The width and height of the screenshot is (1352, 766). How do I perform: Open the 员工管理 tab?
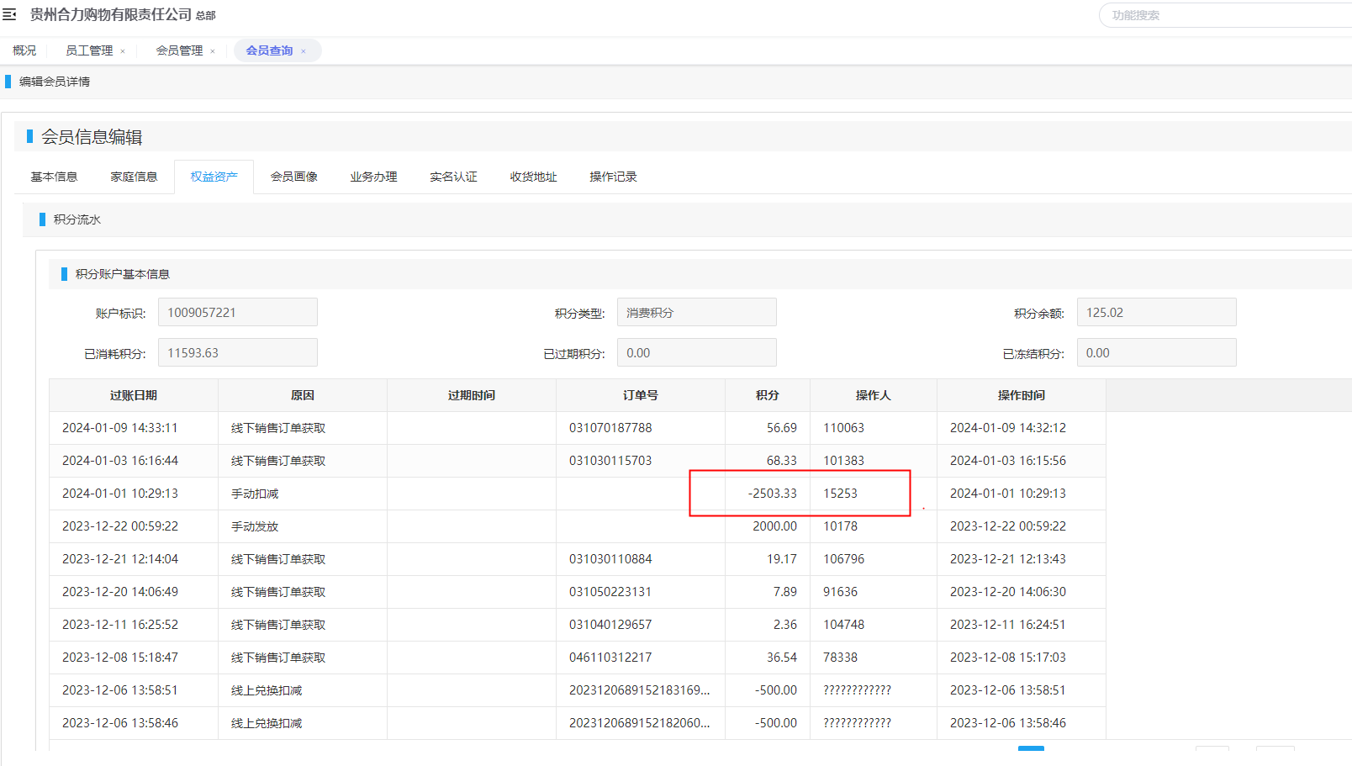point(89,50)
